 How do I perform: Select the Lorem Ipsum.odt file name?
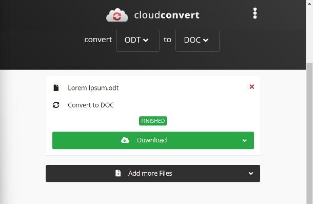click(x=93, y=88)
